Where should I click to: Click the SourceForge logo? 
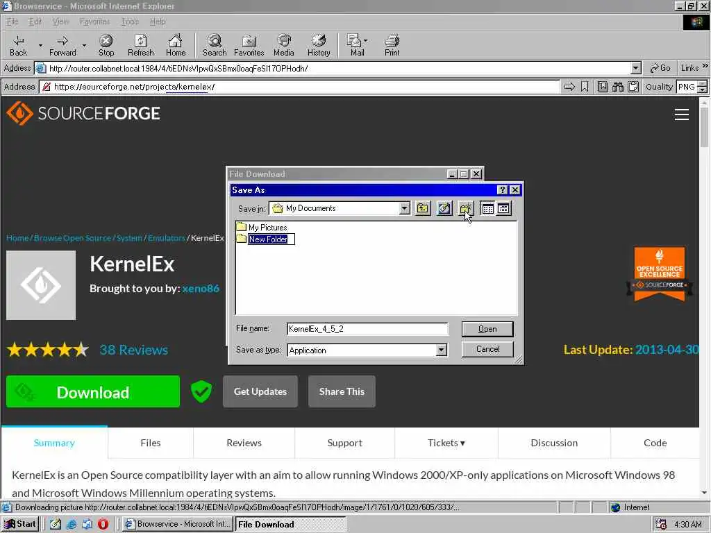[x=83, y=113]
